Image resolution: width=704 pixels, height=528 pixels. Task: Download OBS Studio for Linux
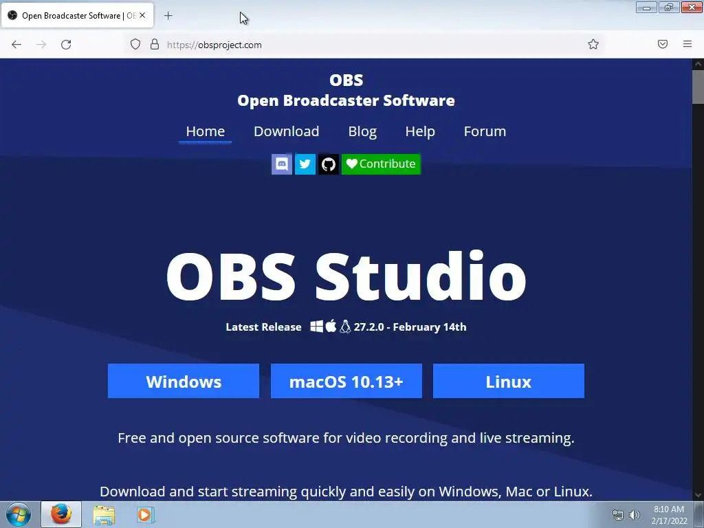point(509,381)
